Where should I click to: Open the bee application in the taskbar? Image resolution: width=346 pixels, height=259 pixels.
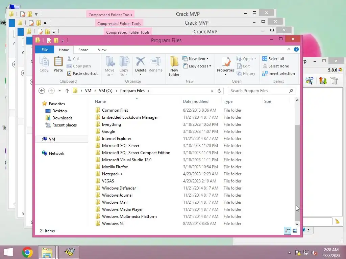coord(70,252)
